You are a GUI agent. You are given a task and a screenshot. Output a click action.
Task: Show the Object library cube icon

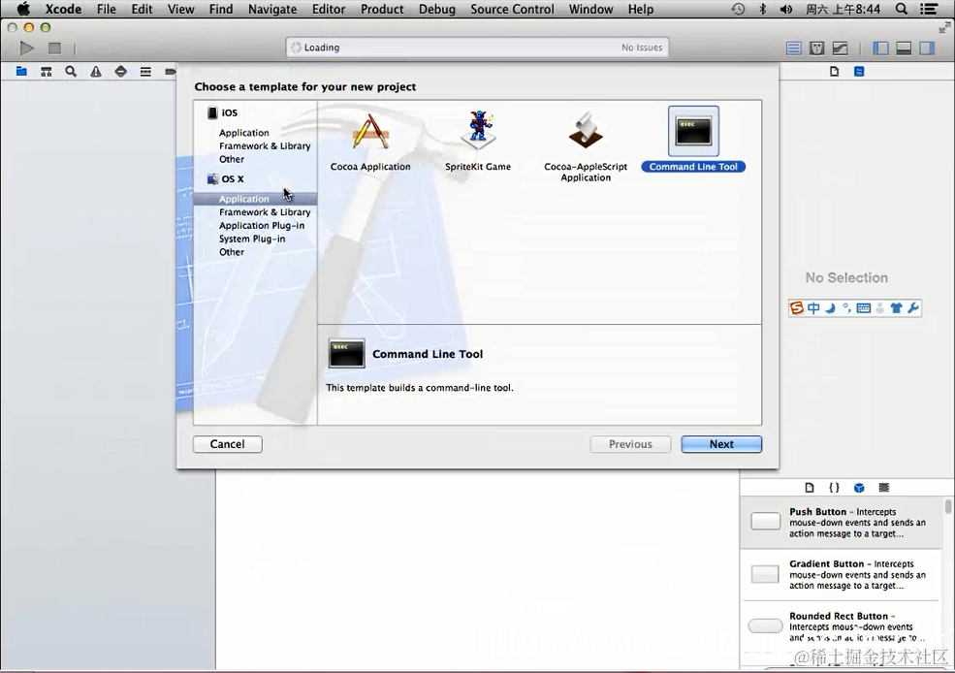[x=859, y=487]
